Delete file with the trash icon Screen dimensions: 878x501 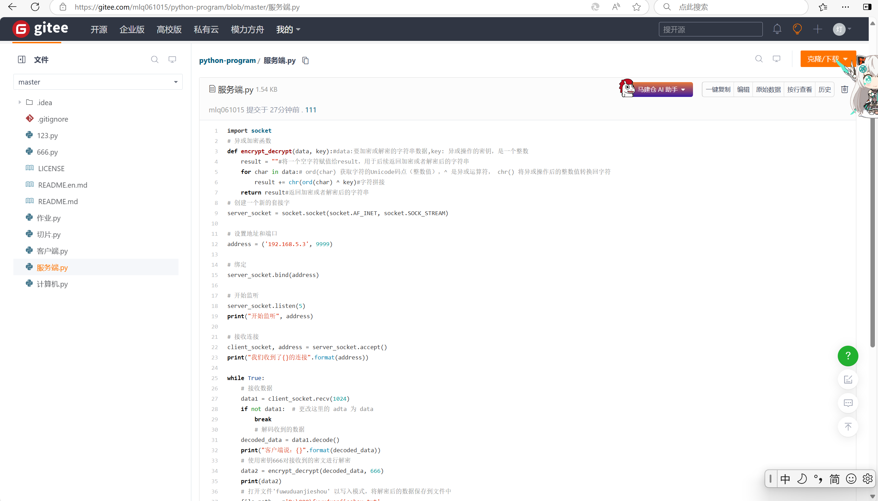pyautogui.click(x=844, y=89)
